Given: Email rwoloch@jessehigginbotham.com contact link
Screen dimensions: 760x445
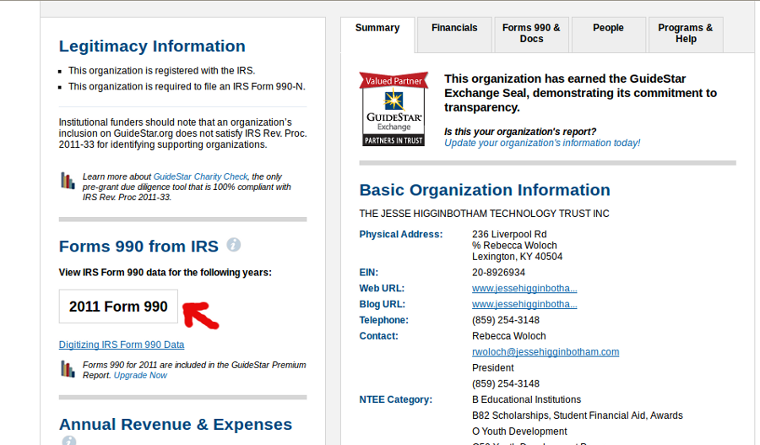Looking at the screenshot, I should [x=546, y=352].
